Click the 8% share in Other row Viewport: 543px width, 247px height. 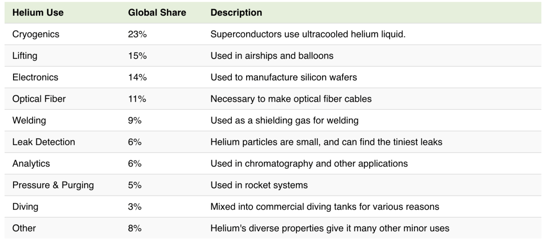point(135,228)
